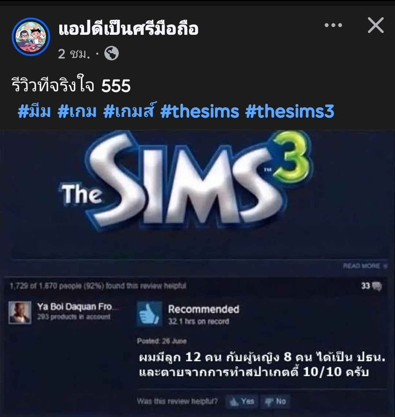The width and height of the screenshot is (395, 417).
Task: Click The Sims 3 logo image
Action: click(x=186, y=181)
